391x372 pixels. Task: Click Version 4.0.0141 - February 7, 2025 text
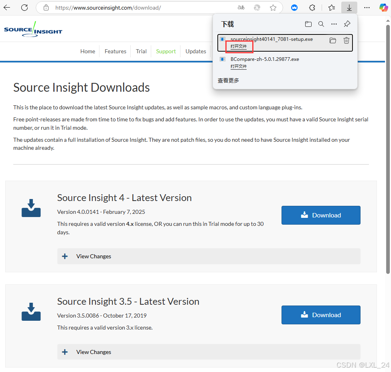[101, 212]
